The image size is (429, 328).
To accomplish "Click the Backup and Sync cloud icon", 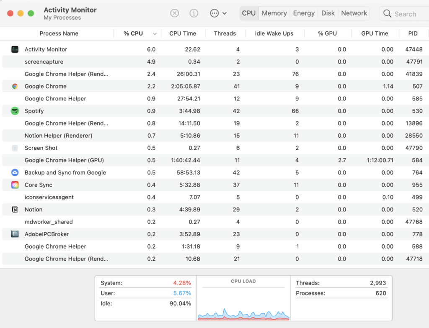I will pyautogui.click(x=15, y=172).
